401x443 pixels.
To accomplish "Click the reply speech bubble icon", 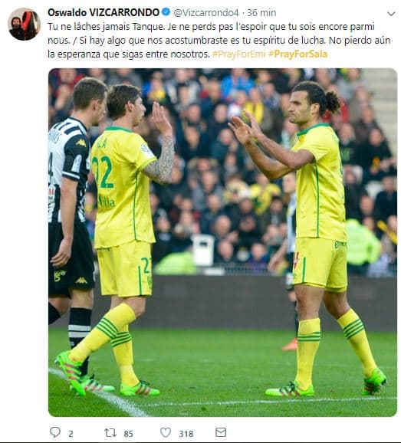I will point(55,432).
